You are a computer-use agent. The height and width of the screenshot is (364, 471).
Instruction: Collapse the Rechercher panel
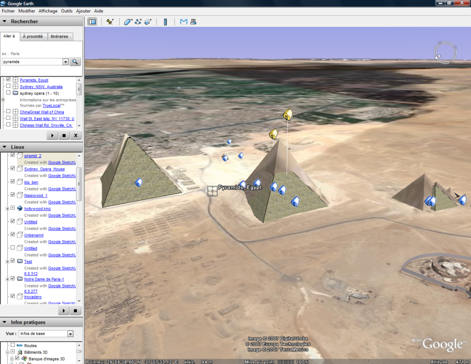tap(5, 21)
